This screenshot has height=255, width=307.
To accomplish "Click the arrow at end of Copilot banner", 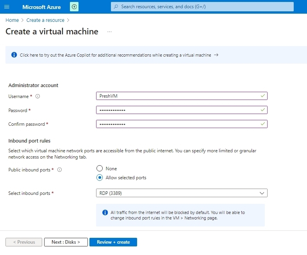I will tap(216, 55).
